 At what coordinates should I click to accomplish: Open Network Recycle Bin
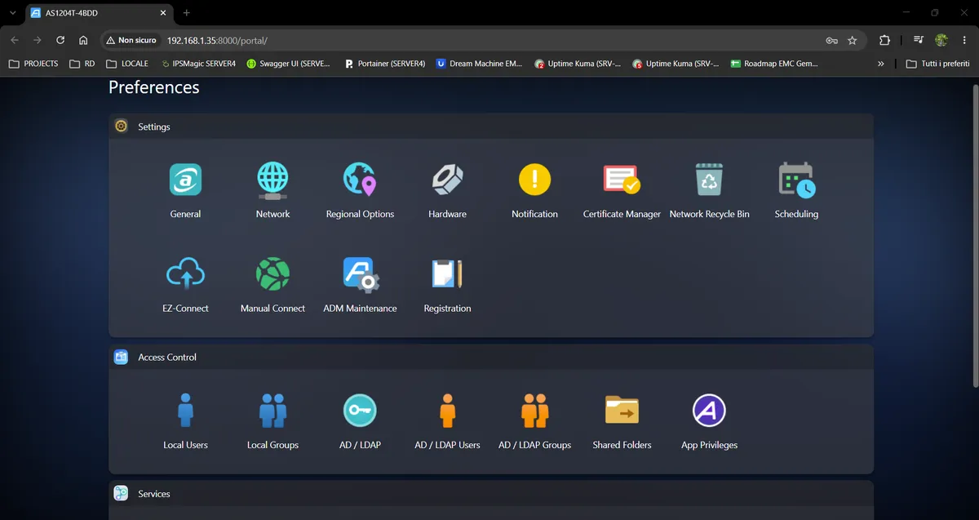coord(709,180)
